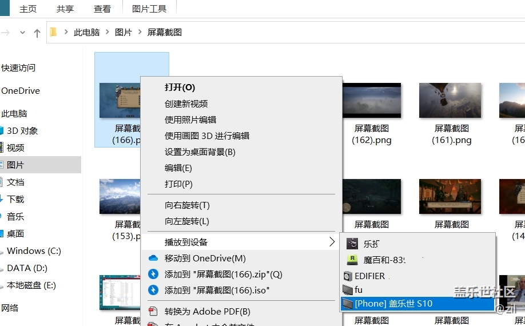Image resolution: width=525 pixels, height=326 pixels.
Task: Click the icon beside 添加到 屏幕截图(166).zip
Action: 153,275
